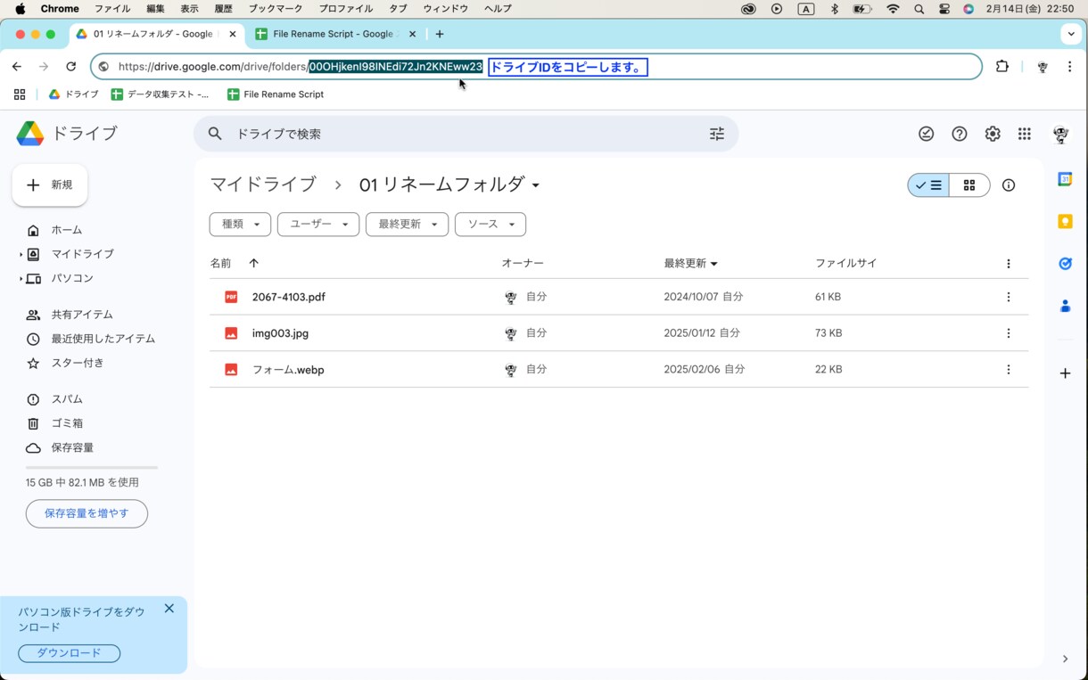This screenshot has height=680, width=1088.
Task: Open 01 リネームフォルダ folder dropdown
Action: point(450,184)
